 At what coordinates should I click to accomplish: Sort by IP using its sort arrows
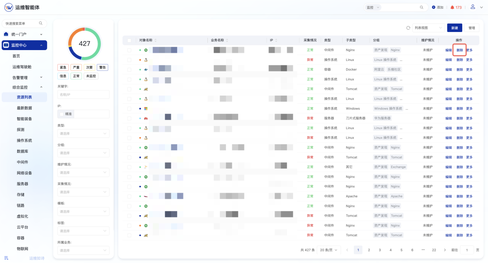[x=276, y=40]
